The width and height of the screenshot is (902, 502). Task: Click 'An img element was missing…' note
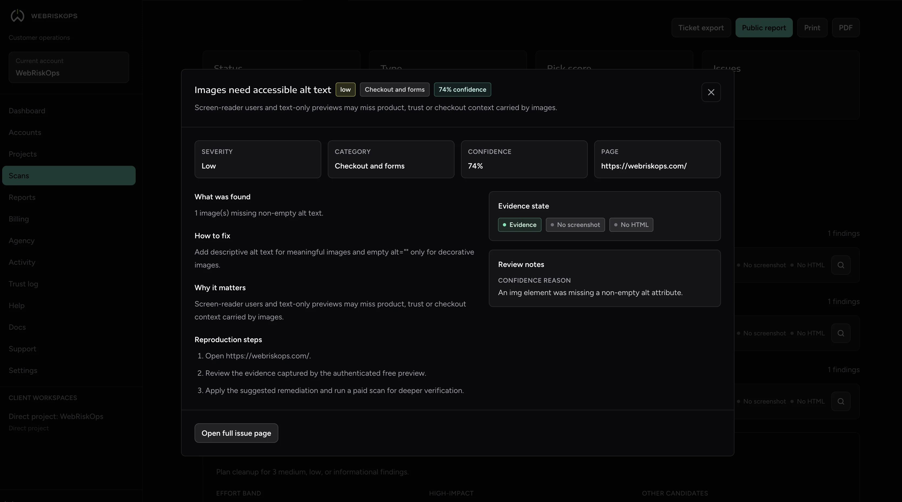click(x=590, y=293)
